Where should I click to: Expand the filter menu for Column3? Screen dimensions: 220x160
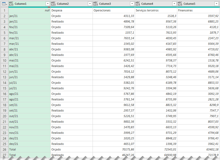(132, 4)
